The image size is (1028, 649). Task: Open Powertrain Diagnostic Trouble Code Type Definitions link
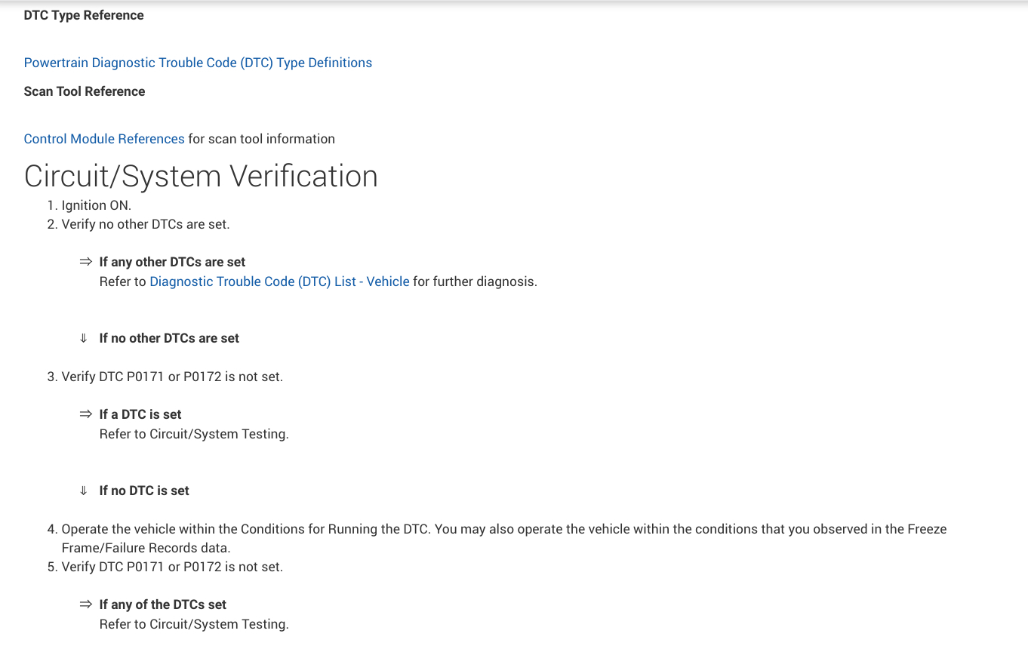click(x=198, y=63)
